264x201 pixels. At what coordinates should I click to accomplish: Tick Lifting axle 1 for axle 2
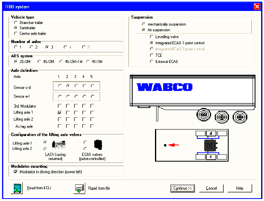[x=68, y=112]
